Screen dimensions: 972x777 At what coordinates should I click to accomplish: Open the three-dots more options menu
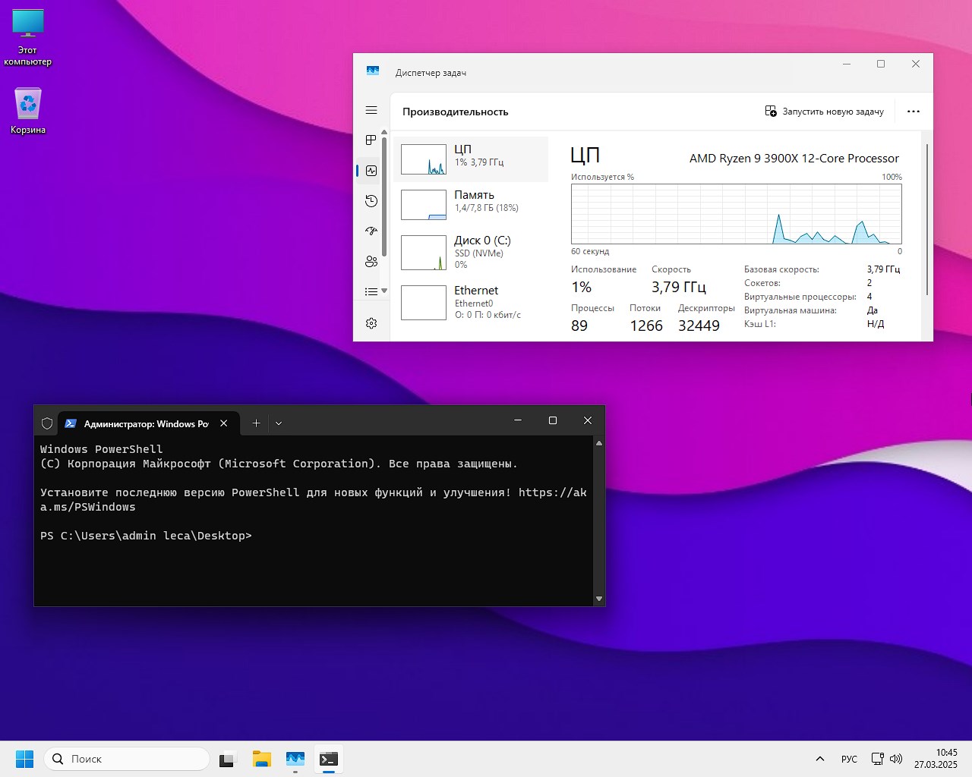click(x=914, y=112)
